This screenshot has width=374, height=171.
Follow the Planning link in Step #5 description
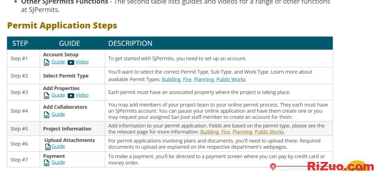tap(242, 132)
